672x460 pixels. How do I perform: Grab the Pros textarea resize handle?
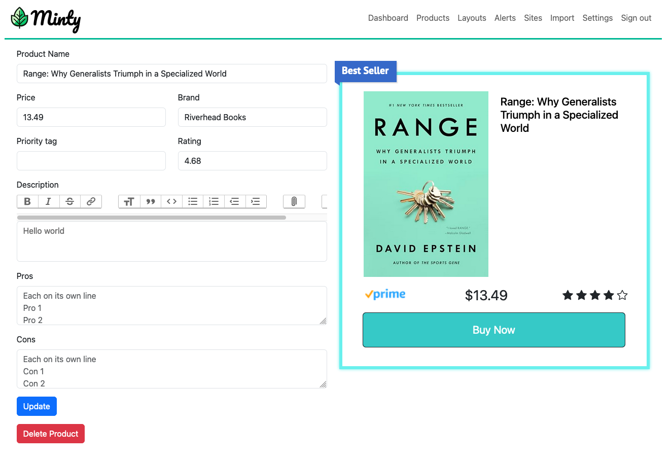(x=323, y=321)
